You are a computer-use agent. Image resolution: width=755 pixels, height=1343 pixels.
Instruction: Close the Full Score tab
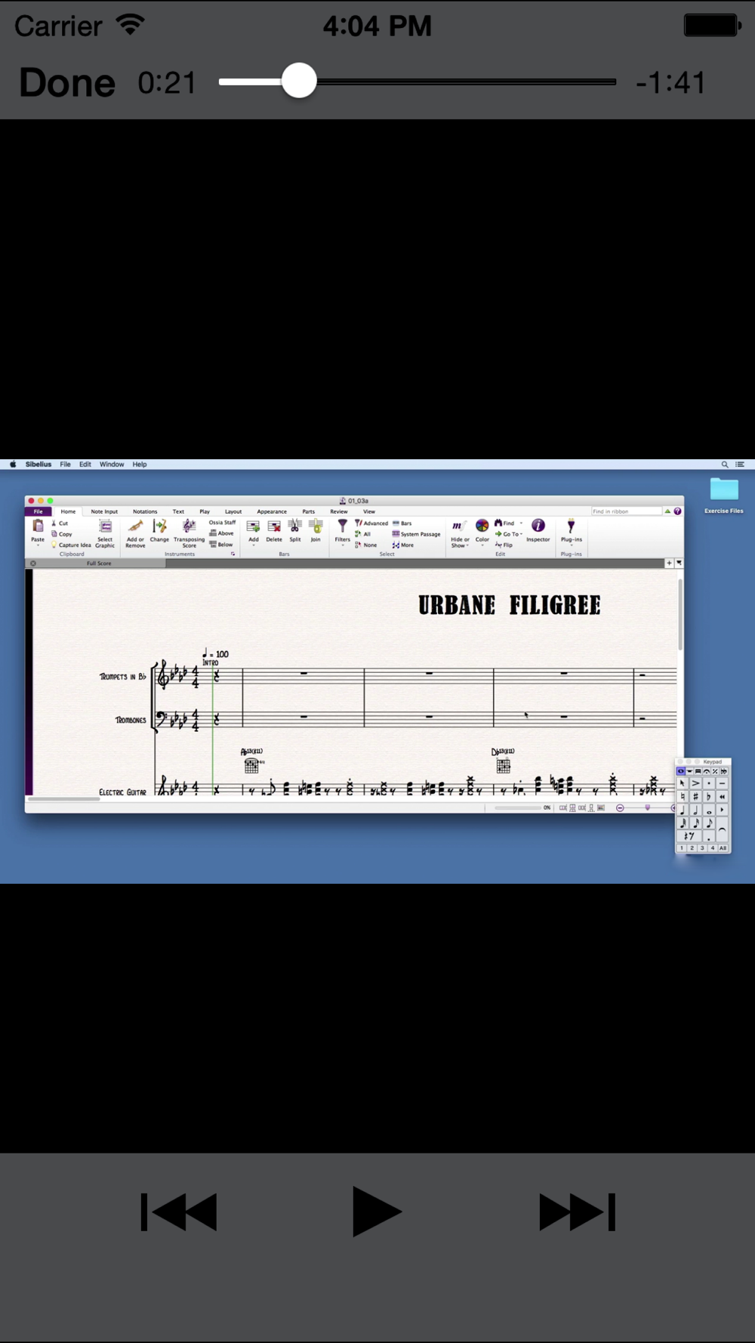(33, 563)
